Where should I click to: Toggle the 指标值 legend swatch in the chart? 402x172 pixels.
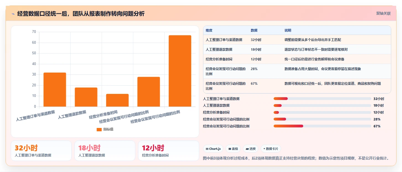(x=99, y=129)
